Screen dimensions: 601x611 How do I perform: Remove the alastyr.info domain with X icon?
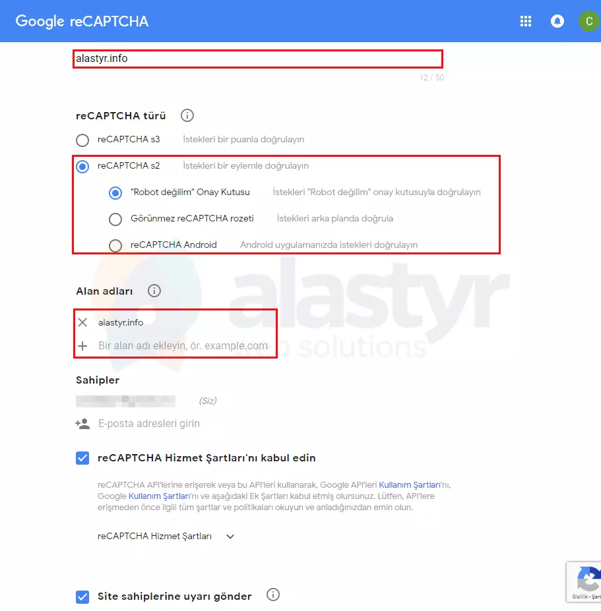(x=82, y=322)
